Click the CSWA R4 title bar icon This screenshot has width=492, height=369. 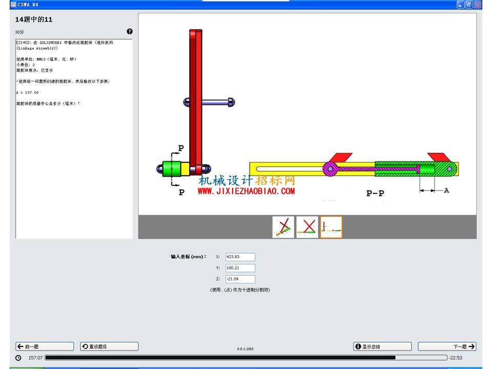[x=13, y=5]
